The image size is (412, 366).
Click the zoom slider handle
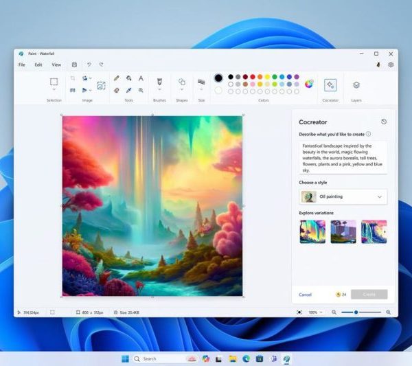[356, 312]
